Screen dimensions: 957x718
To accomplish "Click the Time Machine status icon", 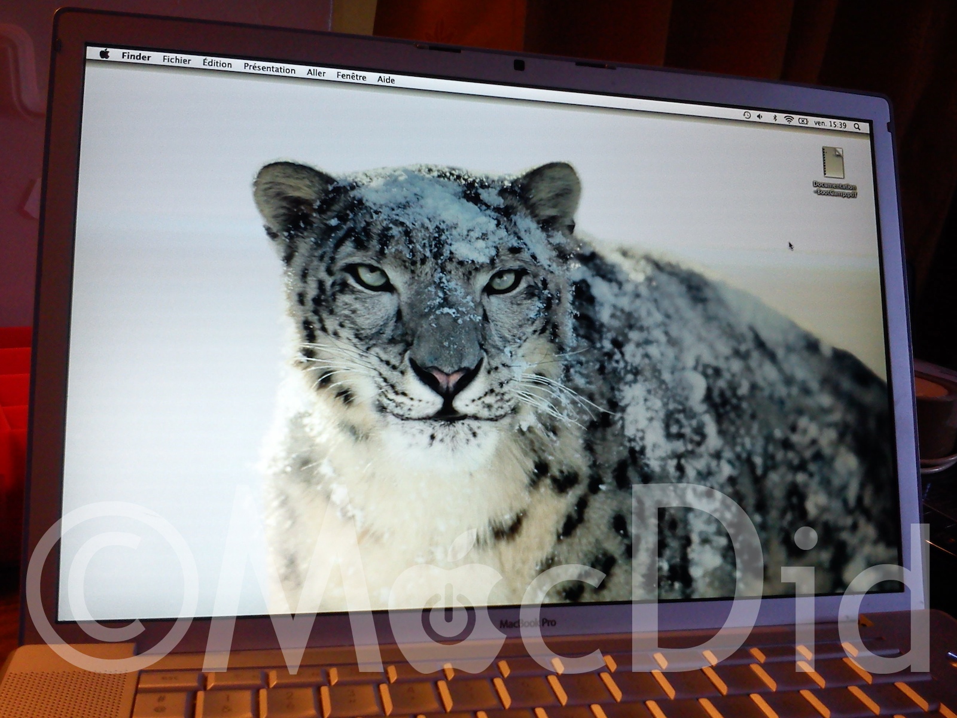I will [746, 115].
